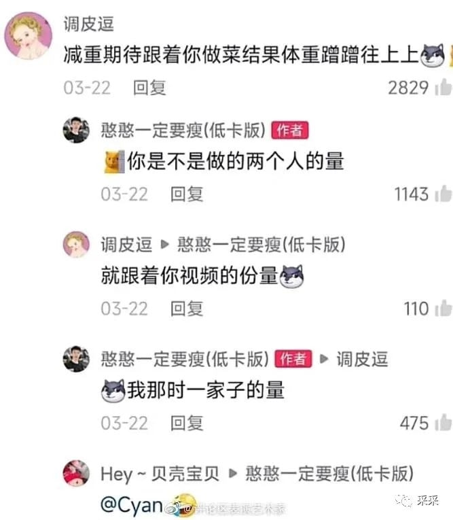The image size is (453, 520).
Task: Open the author's avatar on second reply
Action: (x=76, y=359)
